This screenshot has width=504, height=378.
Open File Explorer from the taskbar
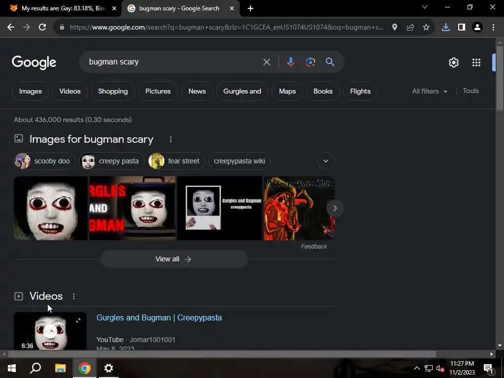(60, 368)
